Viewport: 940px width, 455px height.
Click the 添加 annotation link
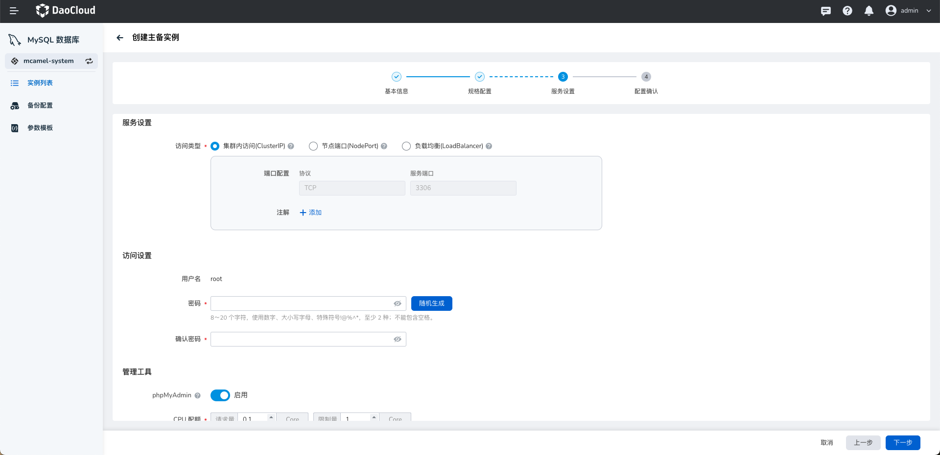[311, 213]
